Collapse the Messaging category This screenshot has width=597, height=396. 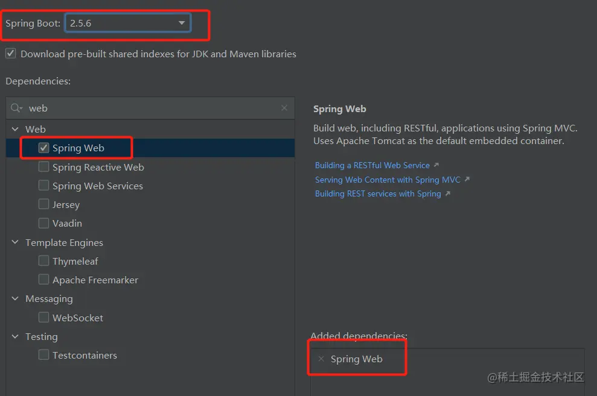point(15,299)
